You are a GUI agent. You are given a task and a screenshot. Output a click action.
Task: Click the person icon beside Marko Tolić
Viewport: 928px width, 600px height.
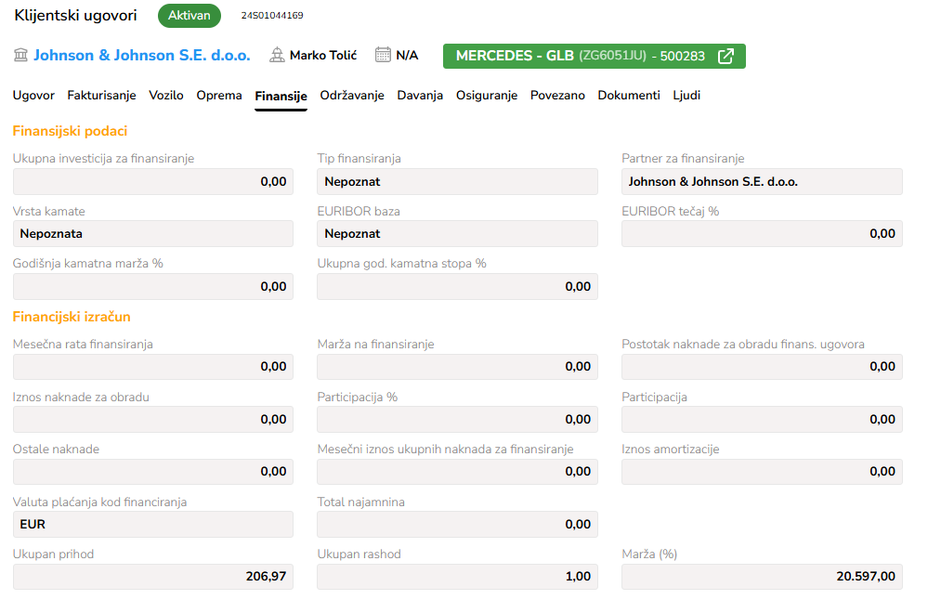[277, 56]
